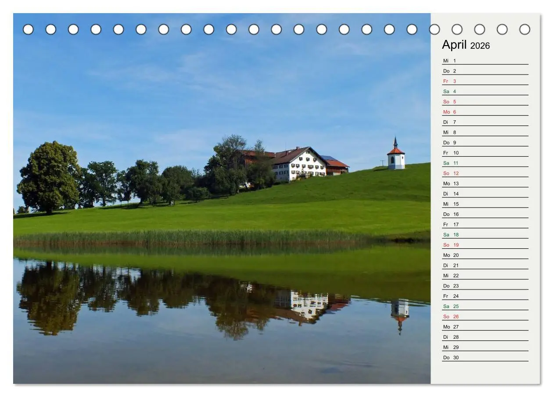
Task: Select the green 'Sa 25' row
Action: (485, 306)
